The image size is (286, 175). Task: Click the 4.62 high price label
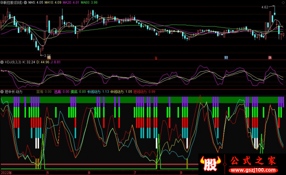click(265, 7)
